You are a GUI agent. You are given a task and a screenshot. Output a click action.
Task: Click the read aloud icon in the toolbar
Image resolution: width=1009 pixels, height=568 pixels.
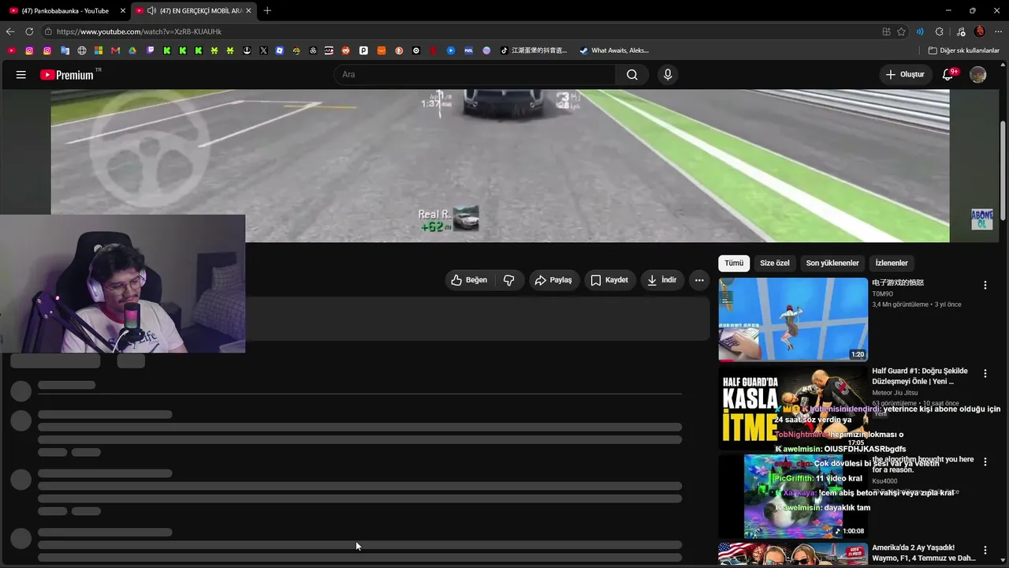920,32
